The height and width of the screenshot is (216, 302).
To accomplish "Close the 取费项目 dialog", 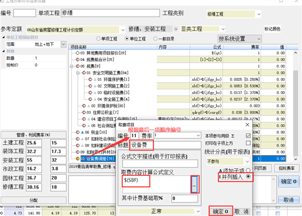I will 247,125.
